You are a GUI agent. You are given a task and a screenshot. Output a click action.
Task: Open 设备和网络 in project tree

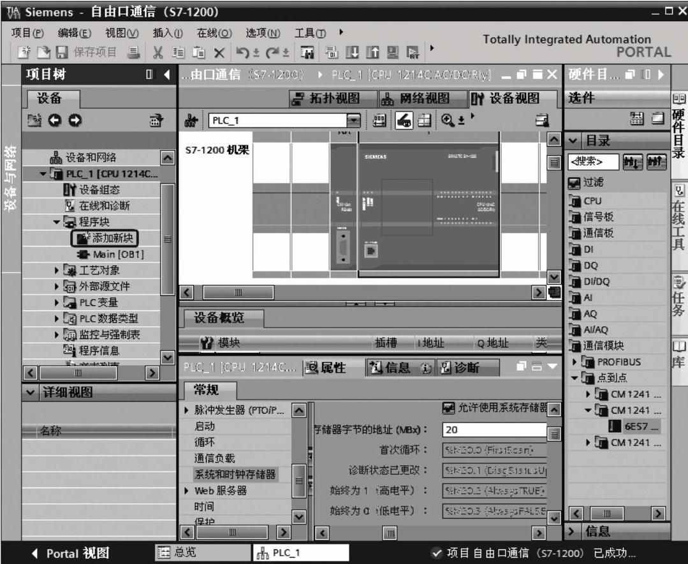pos(83,157)
